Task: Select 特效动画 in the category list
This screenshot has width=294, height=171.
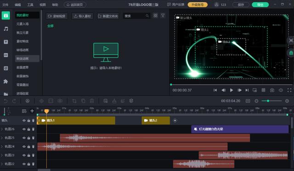Action: [27, 59]
